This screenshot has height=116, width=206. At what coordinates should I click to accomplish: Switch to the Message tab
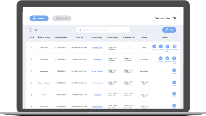click(62, 18)
